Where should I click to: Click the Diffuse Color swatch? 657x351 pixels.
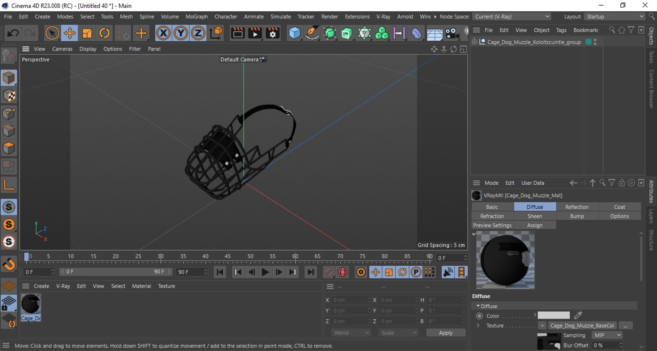553,315
